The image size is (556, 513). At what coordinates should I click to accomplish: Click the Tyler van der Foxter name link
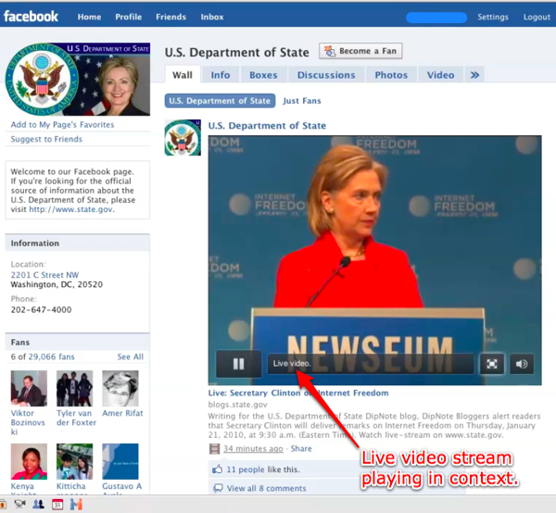[x=76, y=418]
